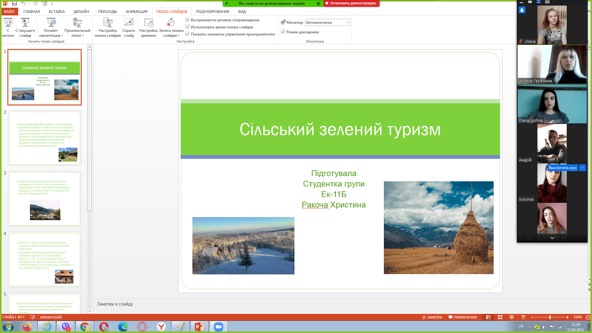The height and width of the screenshot is (333, 592).
Task: Click slide panel scroll up arrow
Action: pyautogui.click(x=89, y=47)
